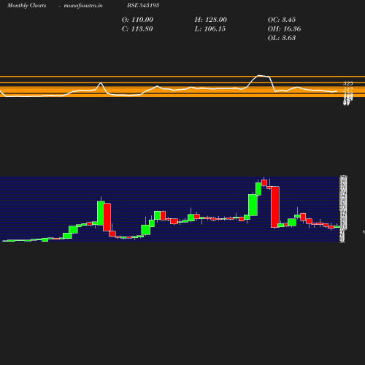Click the 'OC: 3.45' value

pos(282,20)
